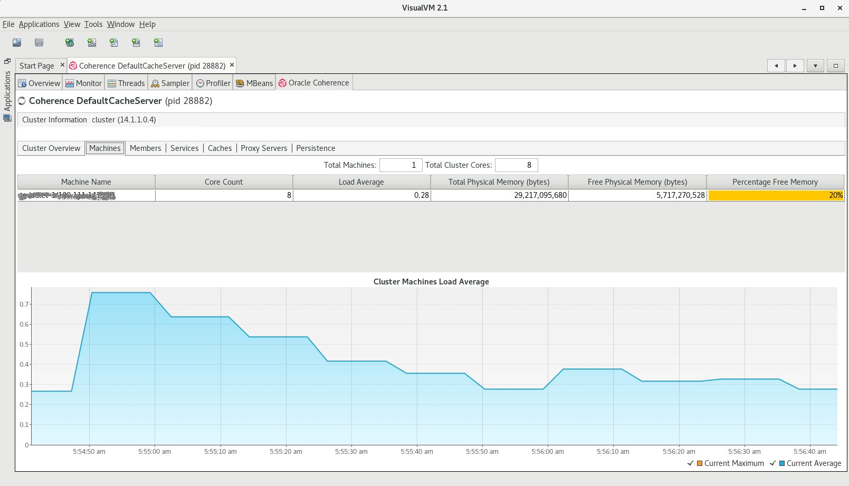
Task: Switch to the Start Page tab
Action: 36,66
